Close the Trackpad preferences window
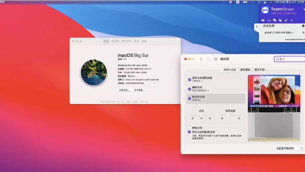Viewport: 305px width, 172px height. point(185,59)
